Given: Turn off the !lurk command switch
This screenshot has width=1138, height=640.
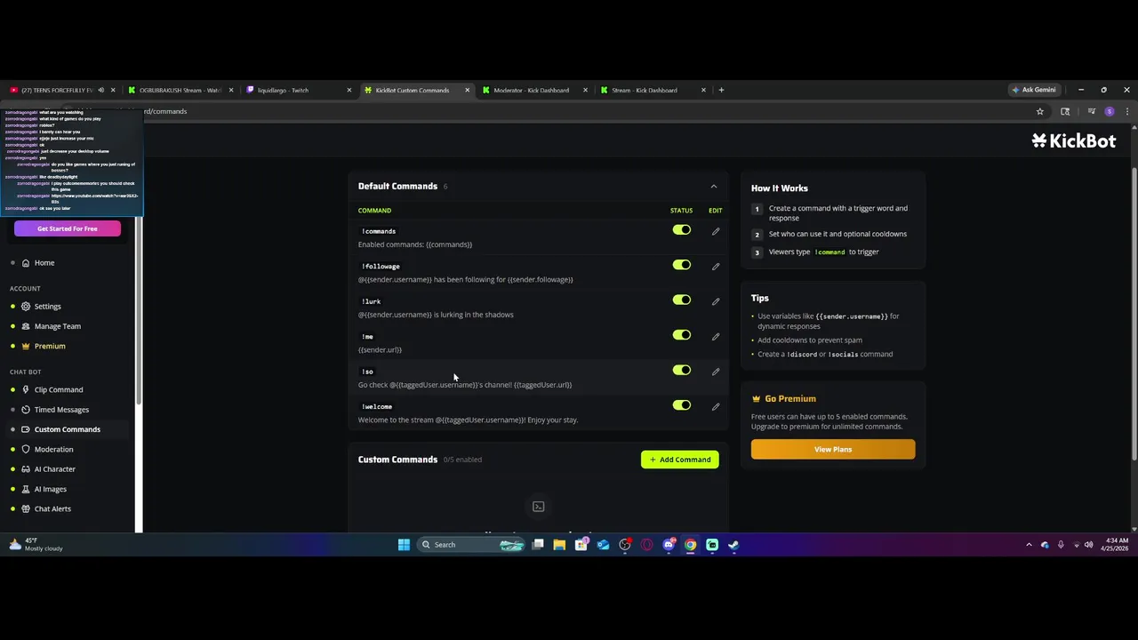Looking at the screenshot, I should click(x=682, y=300).
